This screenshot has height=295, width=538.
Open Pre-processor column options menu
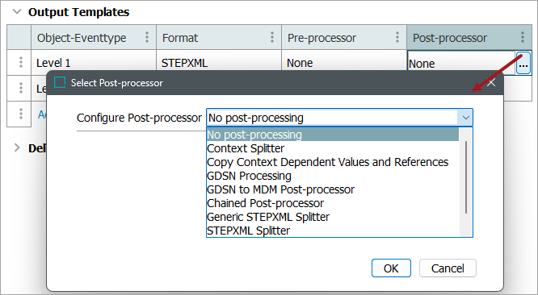(397, 37)
